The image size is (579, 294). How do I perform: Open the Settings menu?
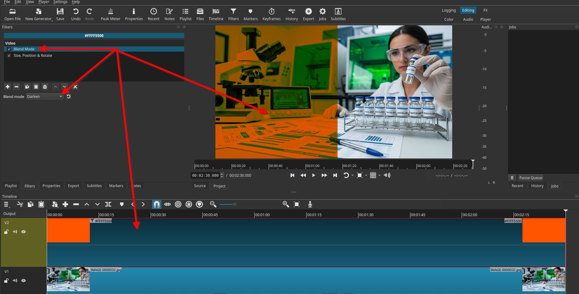(x=60, y=2)
